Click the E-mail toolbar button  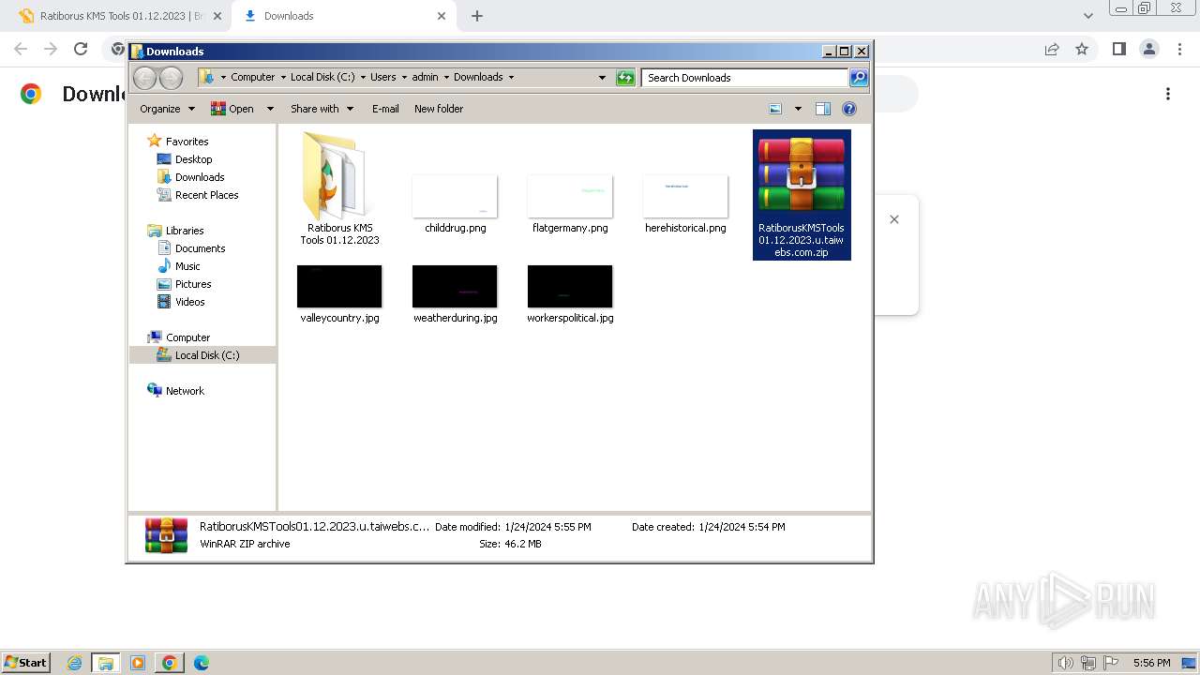[385, 109]
